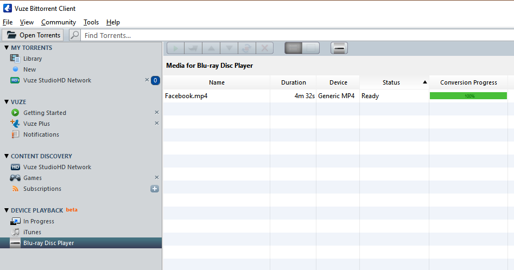
Task: Open the Community menu
Action: click(59, 22)
